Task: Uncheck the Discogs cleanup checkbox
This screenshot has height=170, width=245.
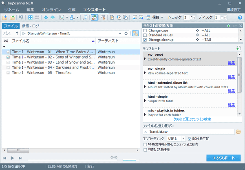Action: [x=145, y=40]
